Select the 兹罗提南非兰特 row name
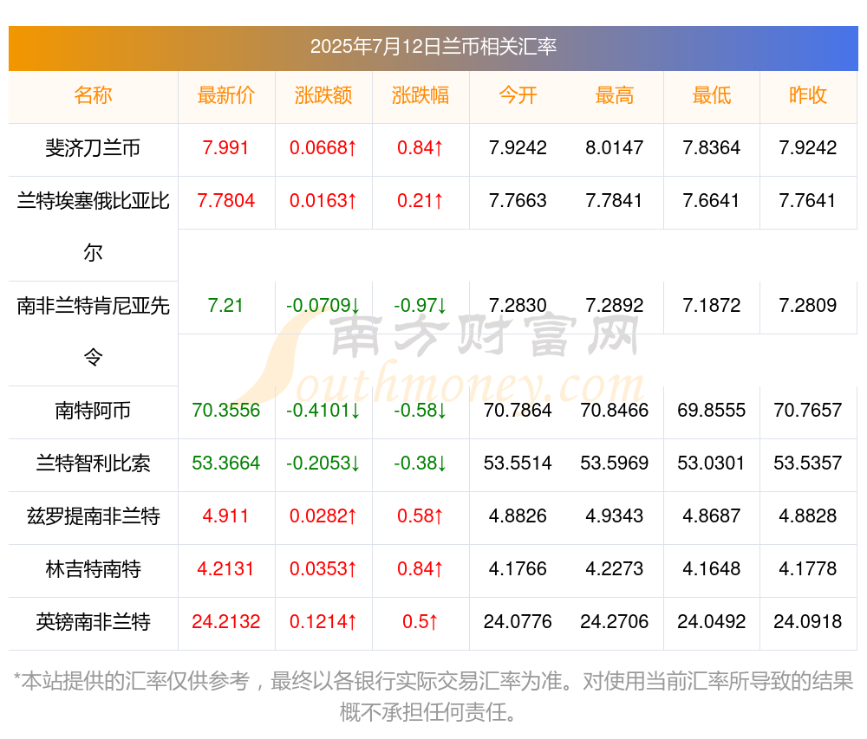The height and width of the screenshot is (739, 867). click(x=93, y=515)
